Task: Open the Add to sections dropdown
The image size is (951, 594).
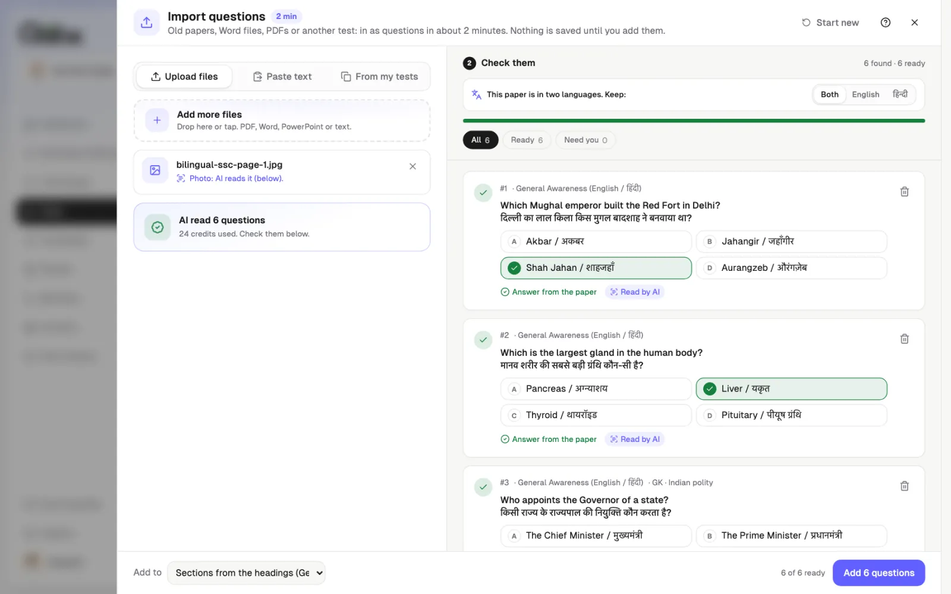Action: tap(246, 573)
